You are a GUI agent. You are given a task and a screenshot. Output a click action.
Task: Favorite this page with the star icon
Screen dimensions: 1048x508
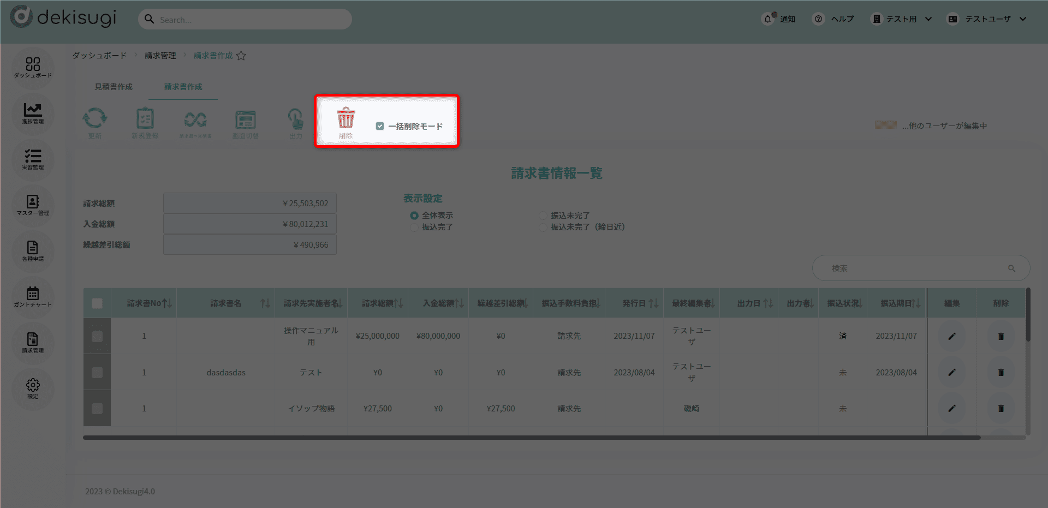[x=241, y=56]
